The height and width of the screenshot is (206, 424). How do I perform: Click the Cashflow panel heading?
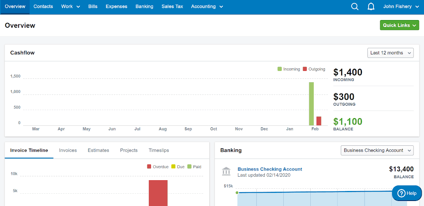coord(22,53)
